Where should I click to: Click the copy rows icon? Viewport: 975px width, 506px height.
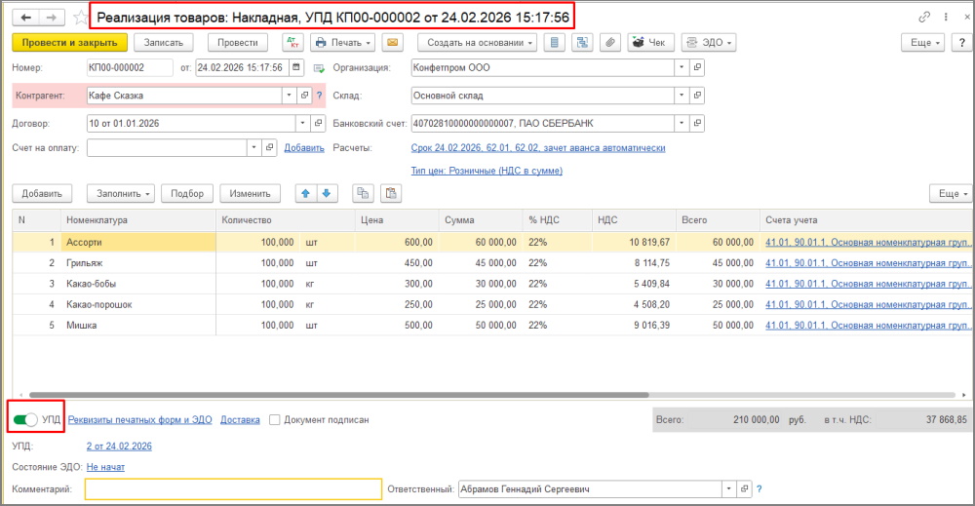pos(362,193)
